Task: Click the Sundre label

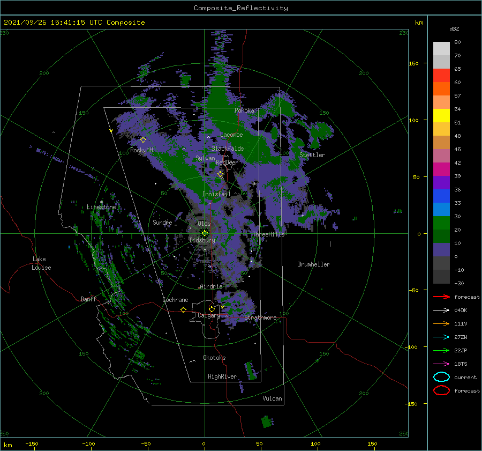Action: pos(162,222)
